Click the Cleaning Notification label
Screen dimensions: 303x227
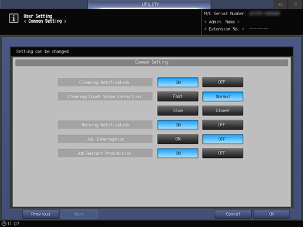coord(105,82)
